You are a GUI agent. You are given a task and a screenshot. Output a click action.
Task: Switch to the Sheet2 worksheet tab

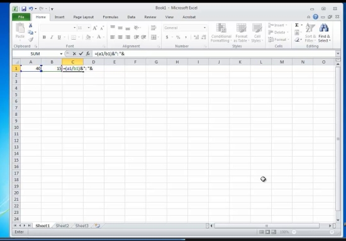pos(62,225)
